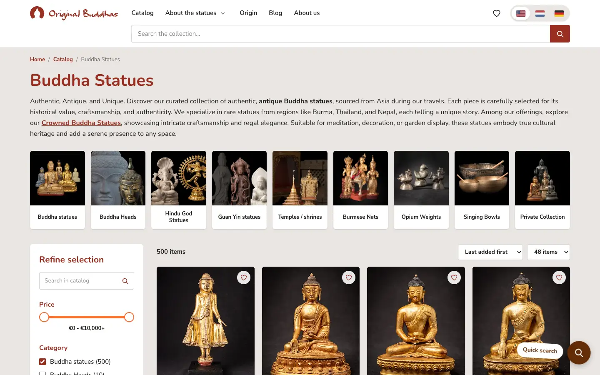Favorite the first standing gold Buddha statue
Image resolution: width=600 pixels, height=375 pixels.
pyautogui.click(x=244, y=277)
